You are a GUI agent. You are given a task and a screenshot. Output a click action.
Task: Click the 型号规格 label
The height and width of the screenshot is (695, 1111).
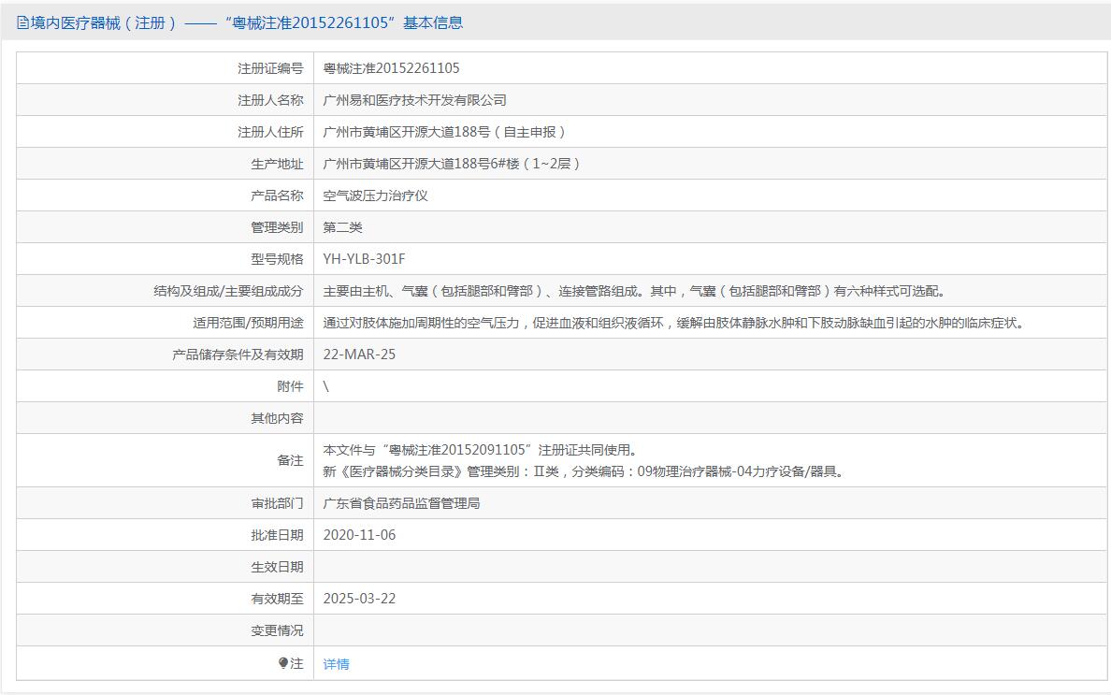pos(277,258)
